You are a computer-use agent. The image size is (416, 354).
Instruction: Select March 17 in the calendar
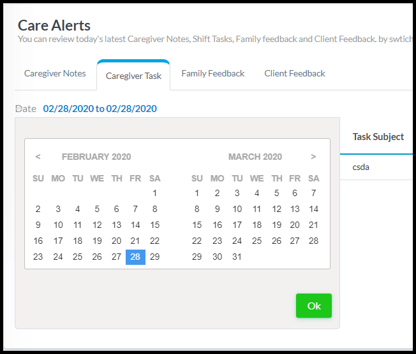[x=237, y=225]
